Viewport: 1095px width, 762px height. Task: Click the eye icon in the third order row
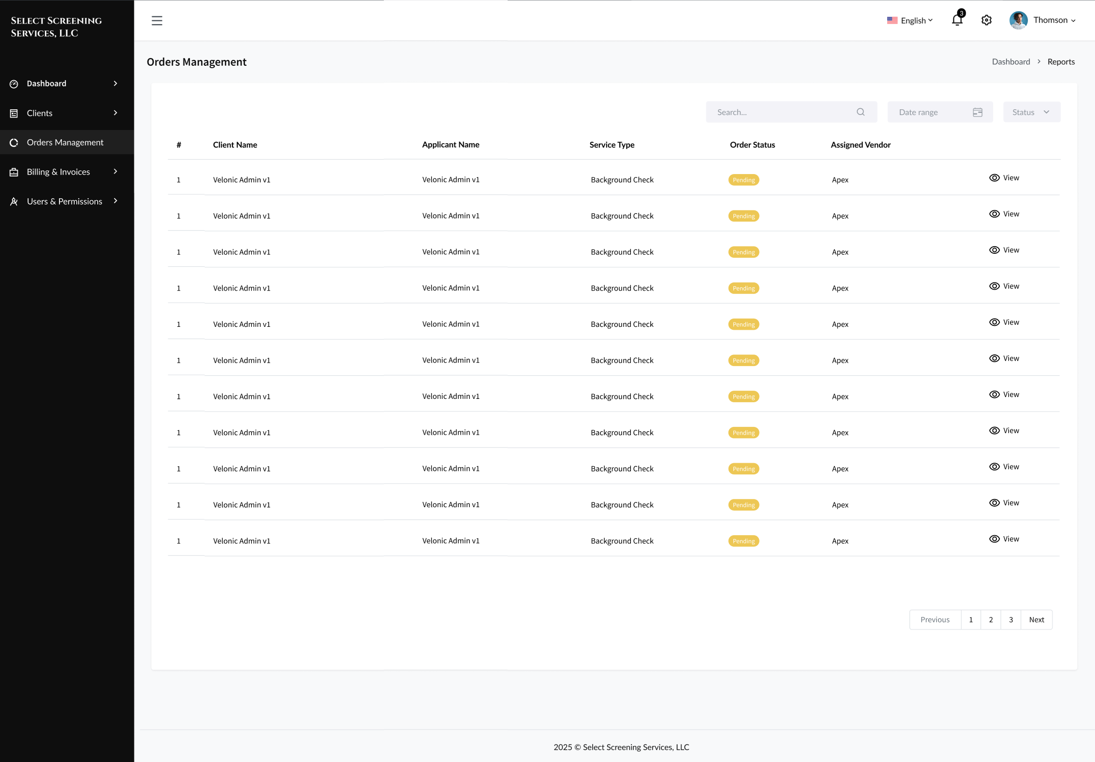pyautogui.click(x=994, y=250)
